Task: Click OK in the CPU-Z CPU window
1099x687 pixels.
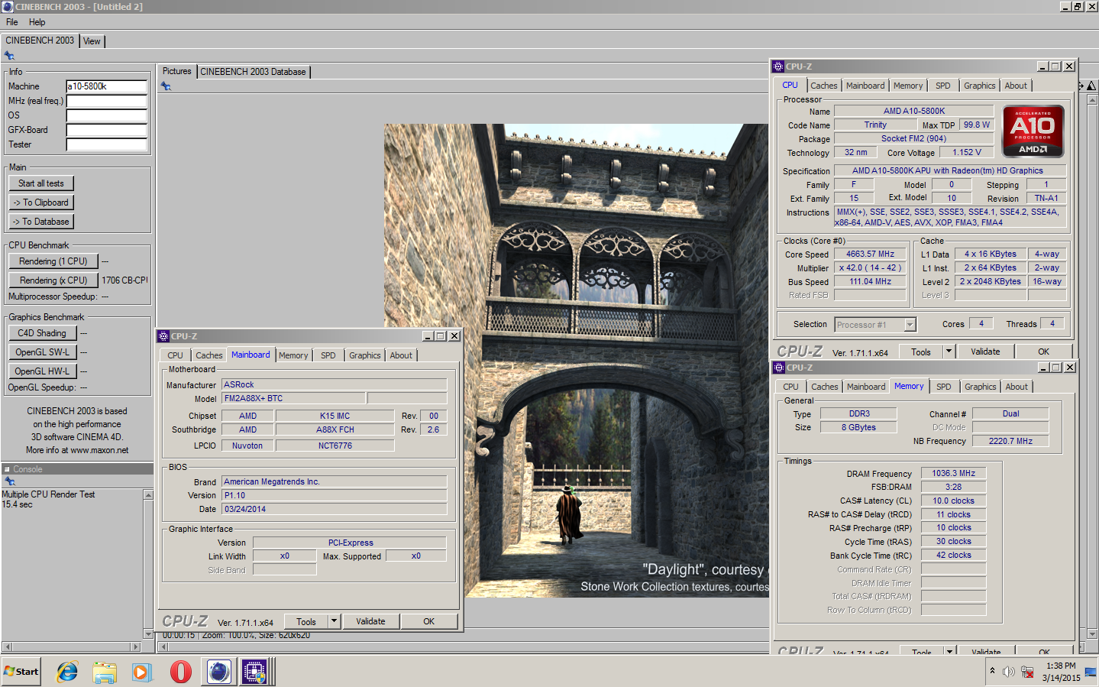Action: pyautogui.click(x=1043, y=352)
